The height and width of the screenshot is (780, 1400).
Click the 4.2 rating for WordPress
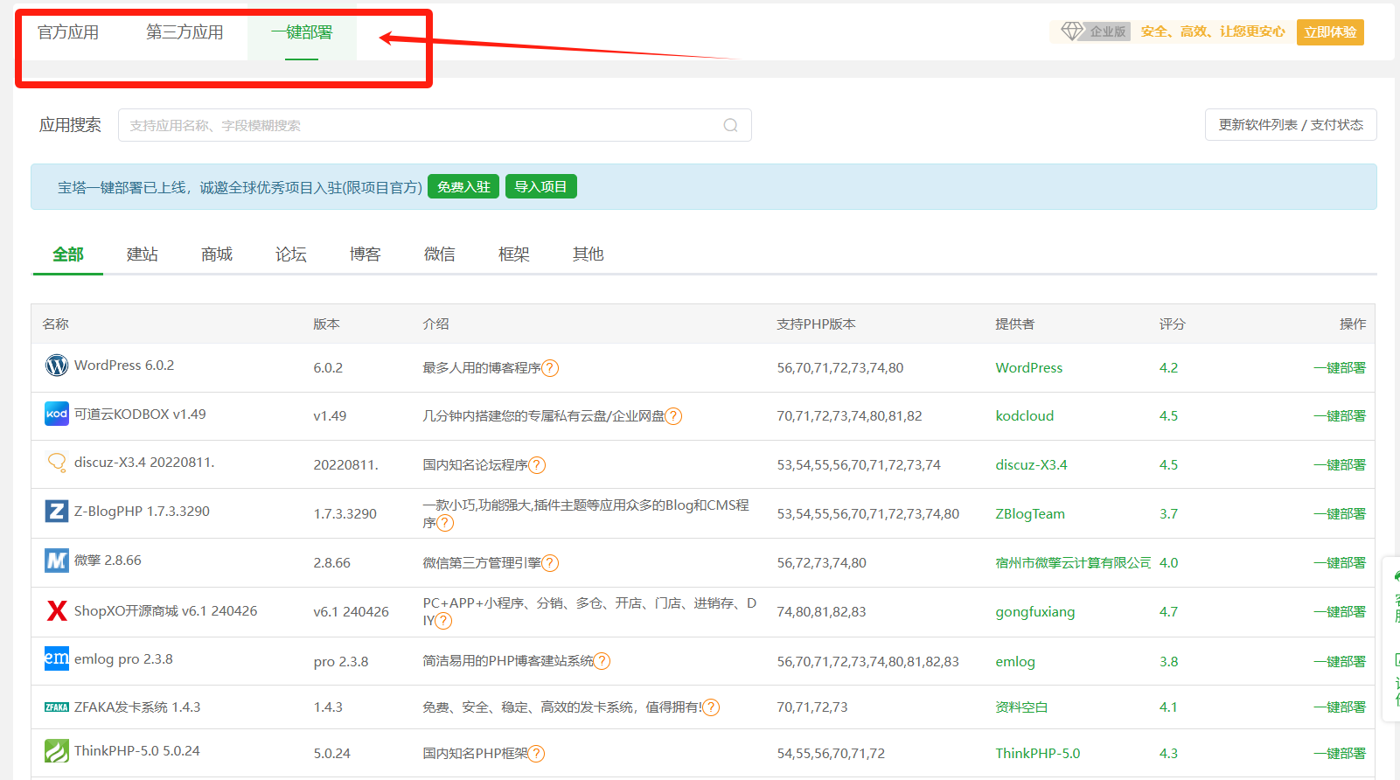pyautogui.click(x=1168, y=368)
